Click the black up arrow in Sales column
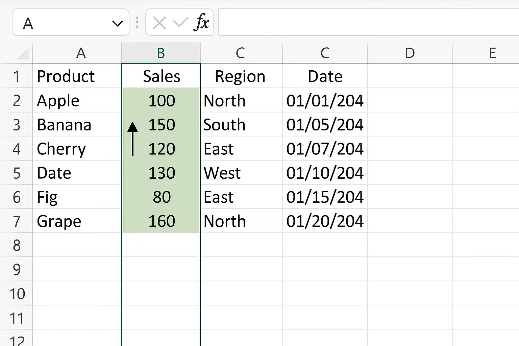Image resolution: width=519 pixels, height=346 pixels. point(133,139)
